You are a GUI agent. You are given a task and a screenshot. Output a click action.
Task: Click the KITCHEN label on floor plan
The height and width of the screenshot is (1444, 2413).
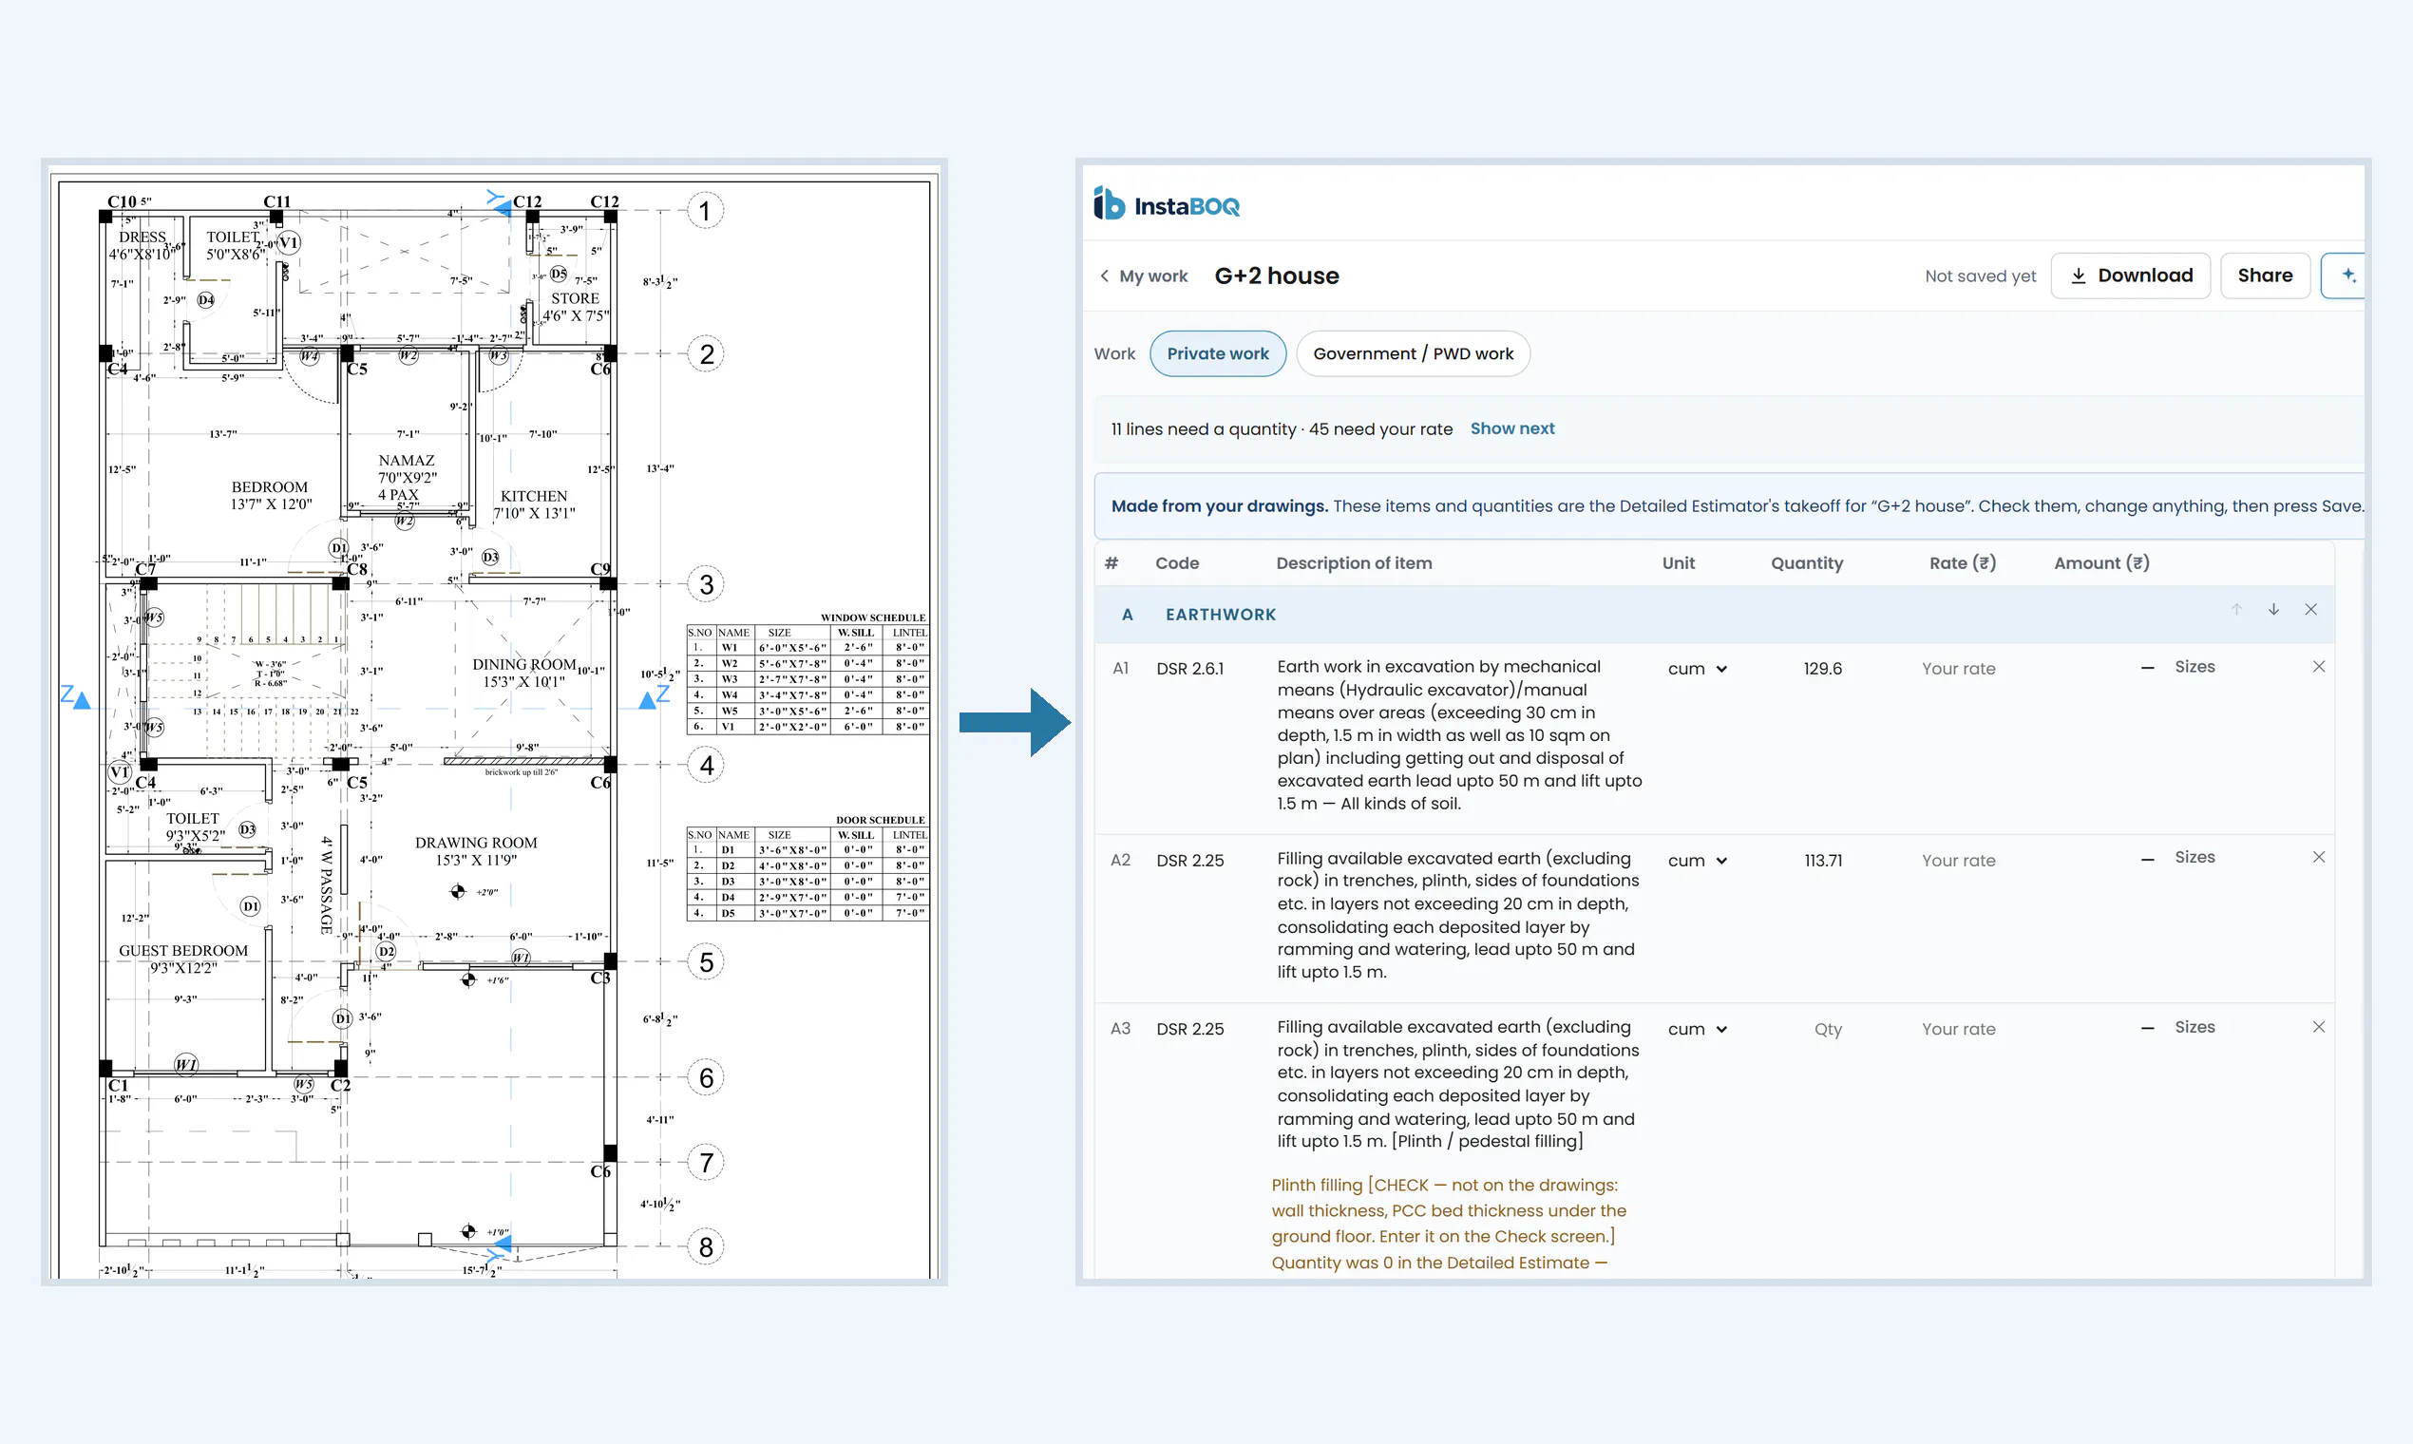[533, 496]
